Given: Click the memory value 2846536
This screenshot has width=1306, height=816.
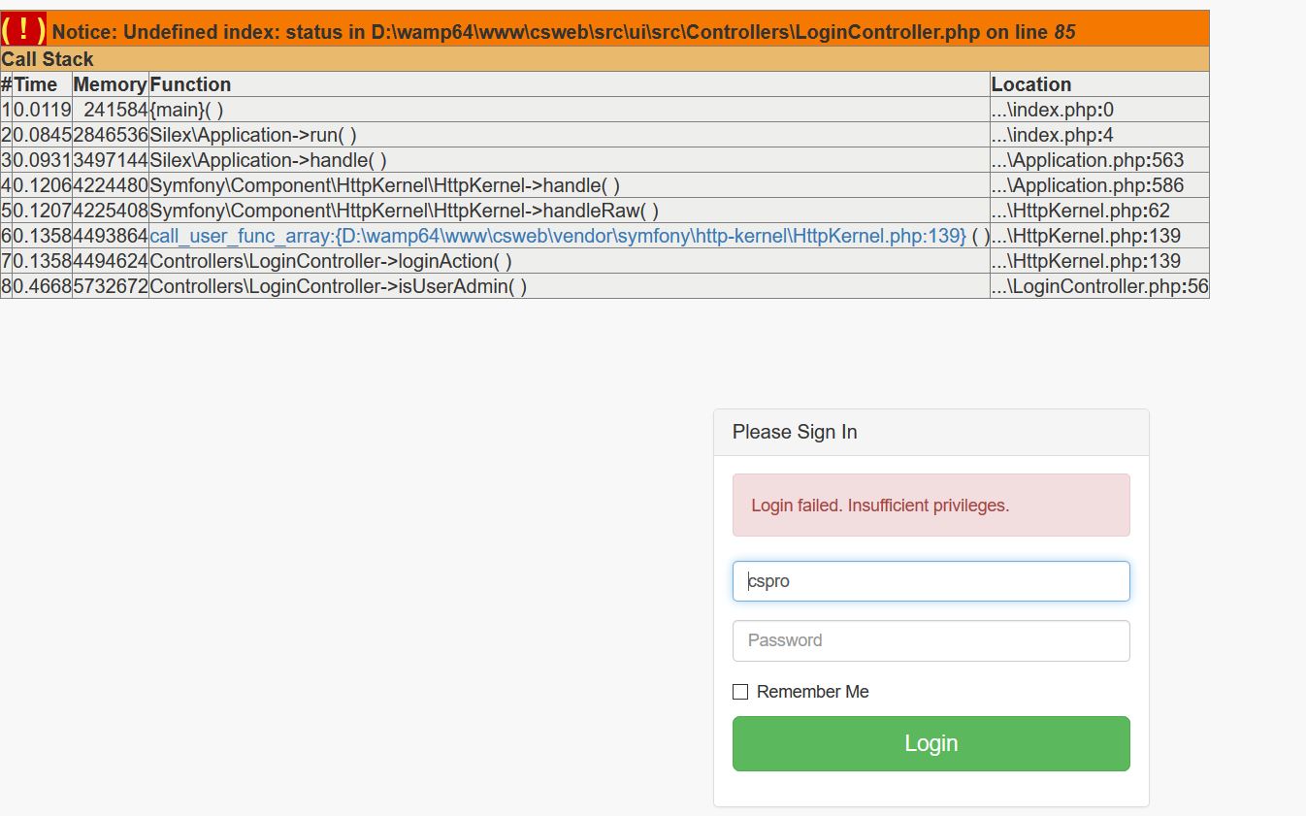Looking at the screenshot, I should pyautogui.click(x=110, y=135).
